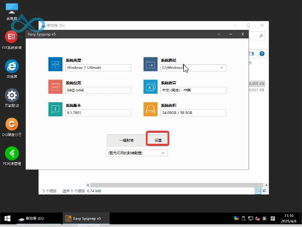The height and width of the screenshot is (227, 302).
Task: Open the Windows Start button
Action: [8, 218]
